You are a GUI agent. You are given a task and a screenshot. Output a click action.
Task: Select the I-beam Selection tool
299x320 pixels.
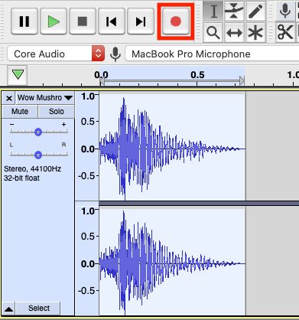pyautogui.click(x=213, y=11)
